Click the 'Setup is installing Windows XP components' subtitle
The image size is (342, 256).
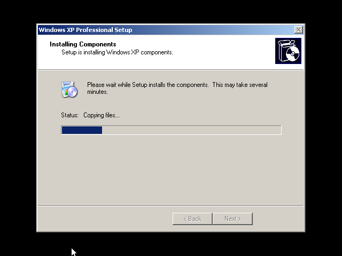pos(117,52)
